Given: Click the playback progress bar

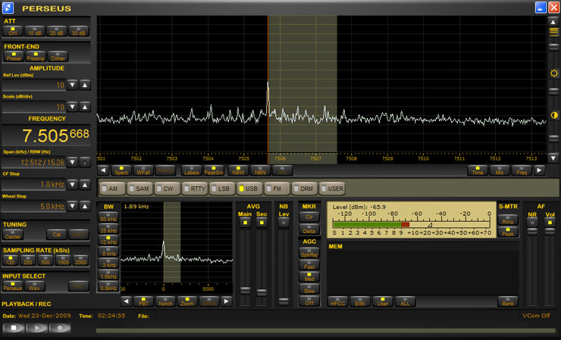Looking at the screenshot, I should tap(327, 331).
